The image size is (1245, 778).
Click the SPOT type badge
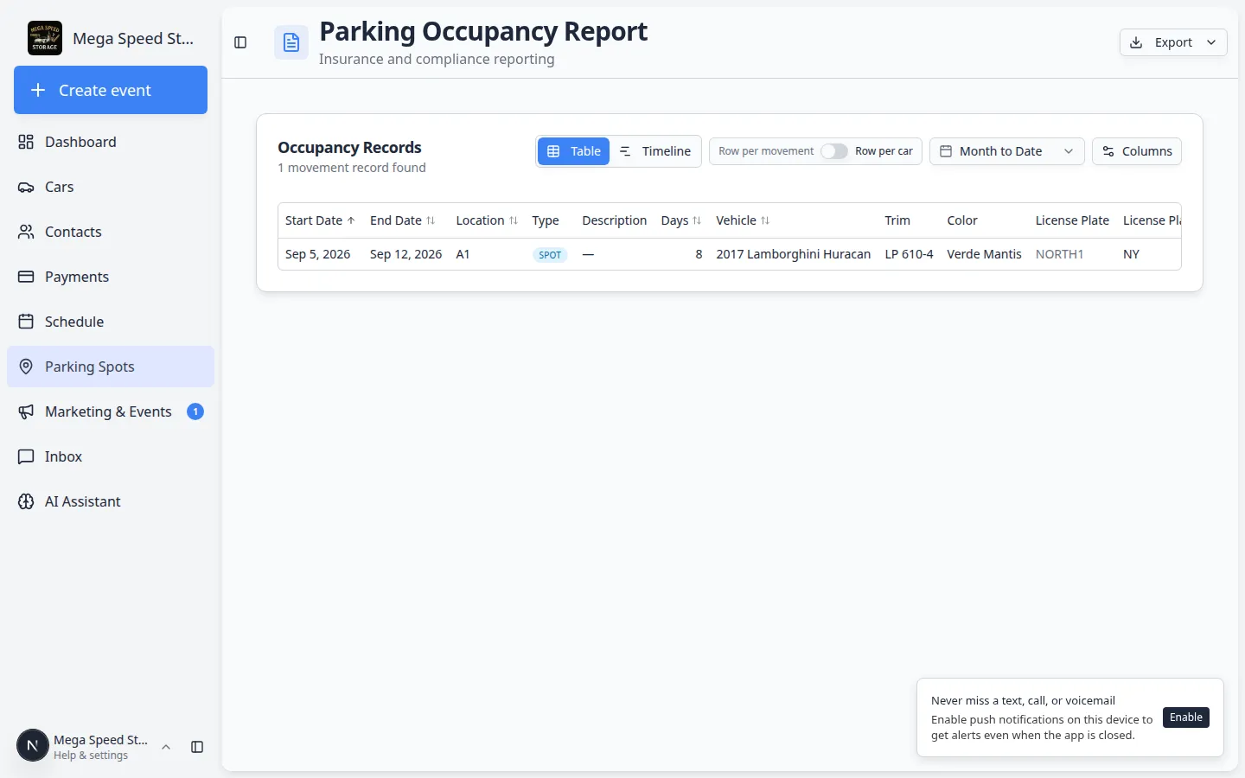coord(550,255)
